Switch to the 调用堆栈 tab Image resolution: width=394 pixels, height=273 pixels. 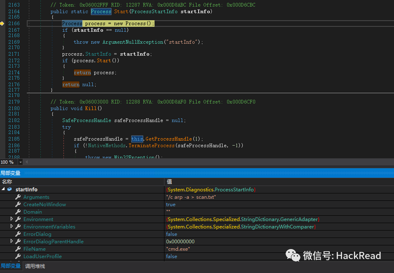click(x=35, y=266)
